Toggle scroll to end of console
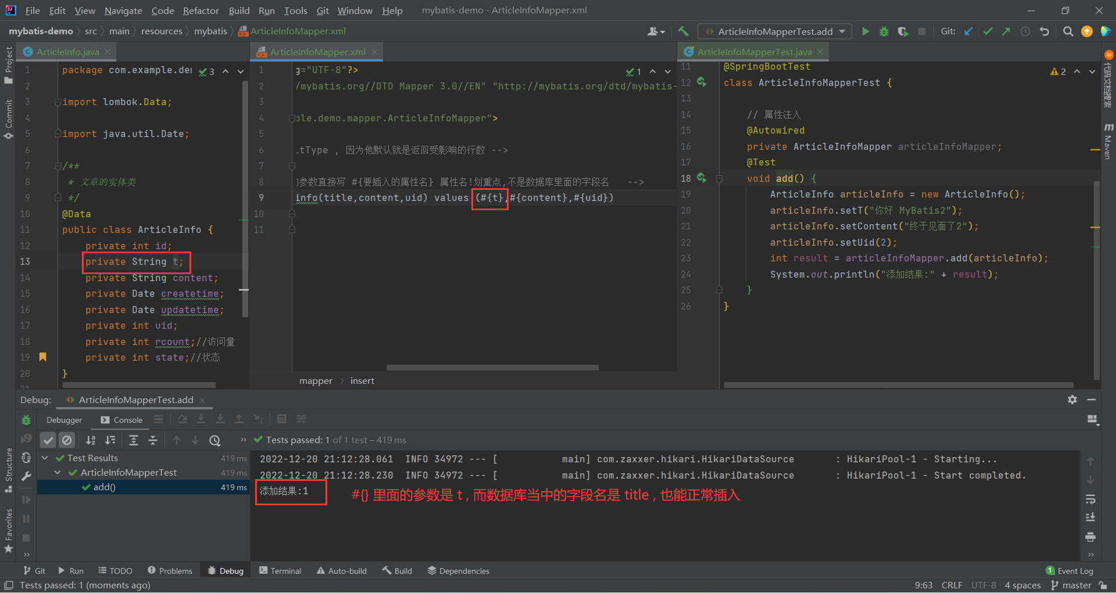Screen dimensions: 1116x593 pyautogui.click(x=1090, y=517)
